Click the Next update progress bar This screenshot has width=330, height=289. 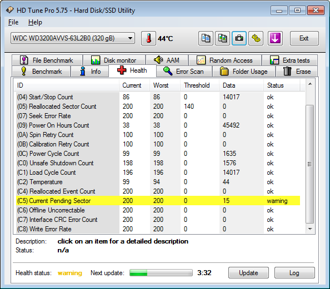(x=161, y=273)
